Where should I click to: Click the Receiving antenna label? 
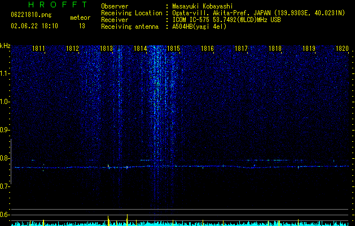130,27
